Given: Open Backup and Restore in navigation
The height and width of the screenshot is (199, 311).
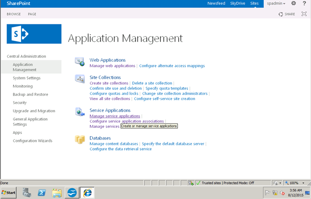Looking at the screenshot, I should [x=30, y=94].
